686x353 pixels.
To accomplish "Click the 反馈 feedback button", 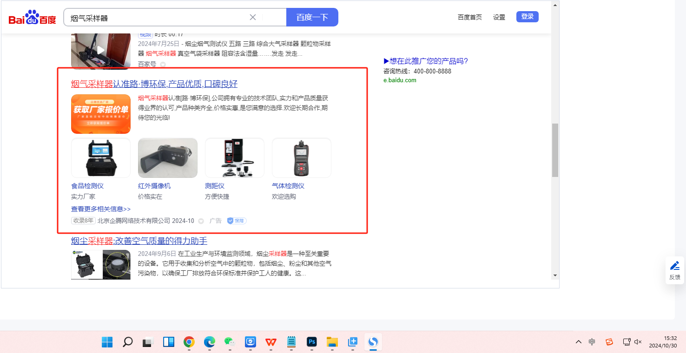I will [x=675, y=270].
